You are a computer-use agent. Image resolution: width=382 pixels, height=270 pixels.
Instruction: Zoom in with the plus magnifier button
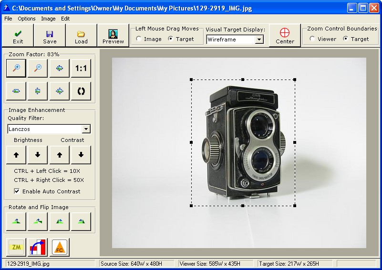point(16,68)
